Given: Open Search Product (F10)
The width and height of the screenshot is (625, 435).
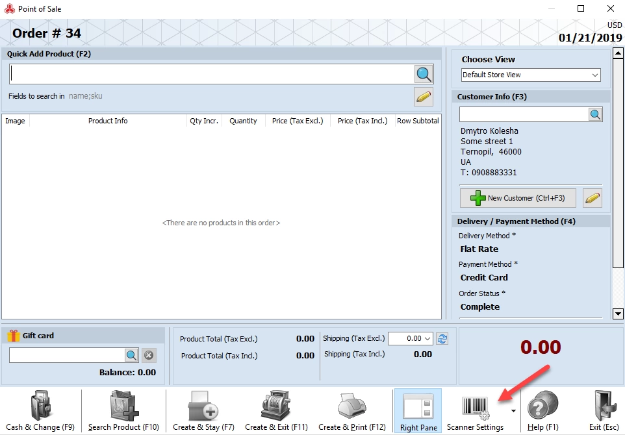Looking at the screenshot, I should coord(123,411).
